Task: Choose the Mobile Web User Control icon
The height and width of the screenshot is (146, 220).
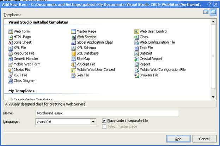Action: click(x=74, y=70)
